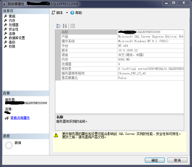Select the 内存 property row in the grid

point(120,60)
